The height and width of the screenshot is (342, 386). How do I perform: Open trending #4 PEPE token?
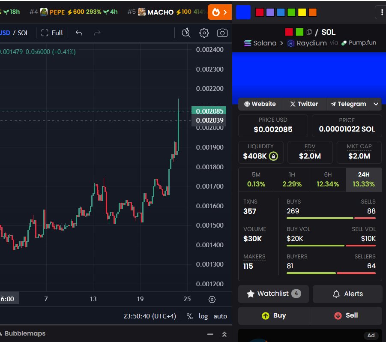[x=73, y=12]
